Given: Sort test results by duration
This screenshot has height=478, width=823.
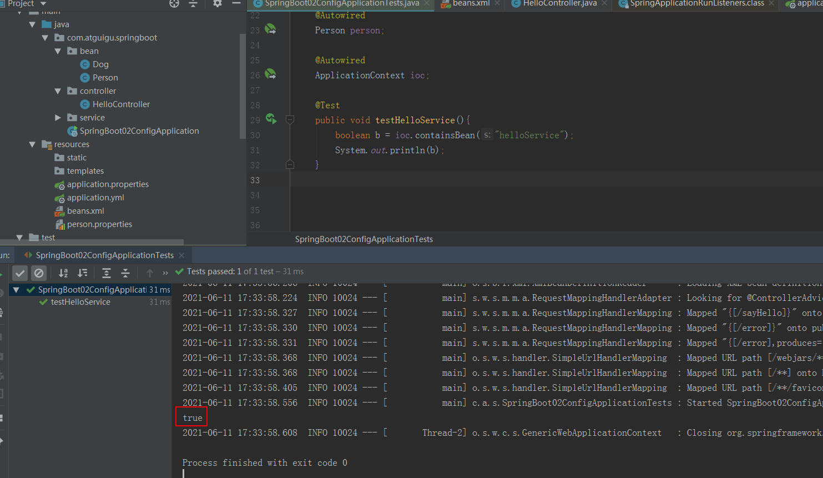Looking at the screenshot, I should click(x=82, y=273).
